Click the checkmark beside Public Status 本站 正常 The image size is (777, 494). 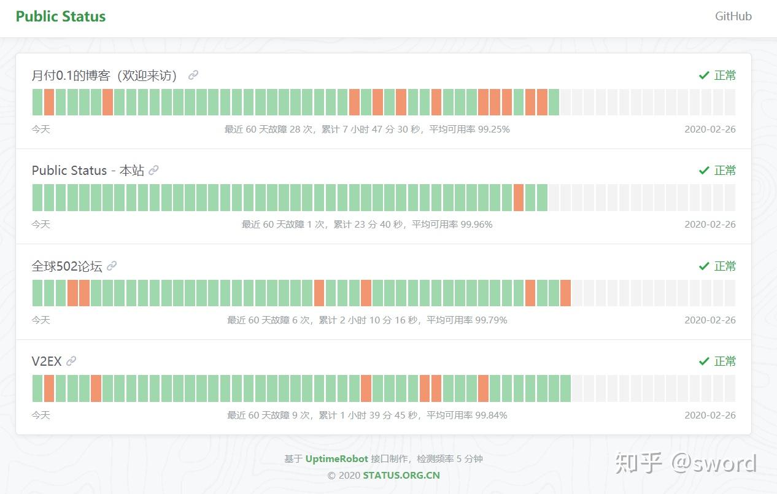(x=705, y=170)
